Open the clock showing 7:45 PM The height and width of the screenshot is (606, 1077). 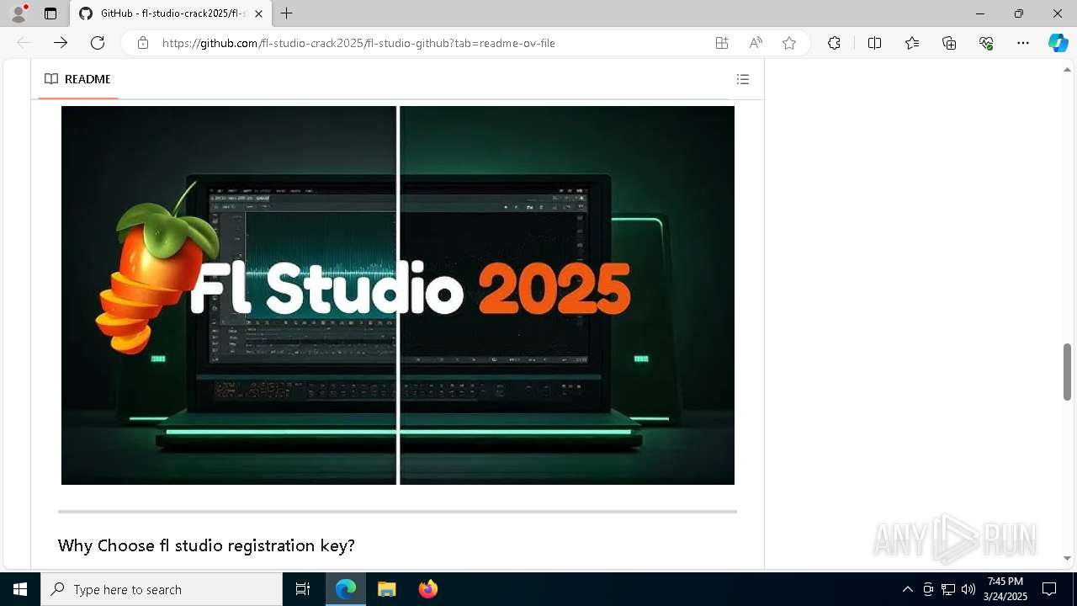pos(1005,589)
